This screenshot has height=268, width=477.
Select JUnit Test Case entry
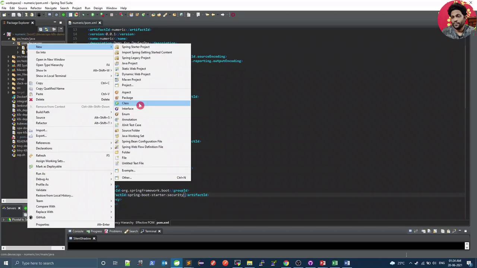(x=152, y=125)
